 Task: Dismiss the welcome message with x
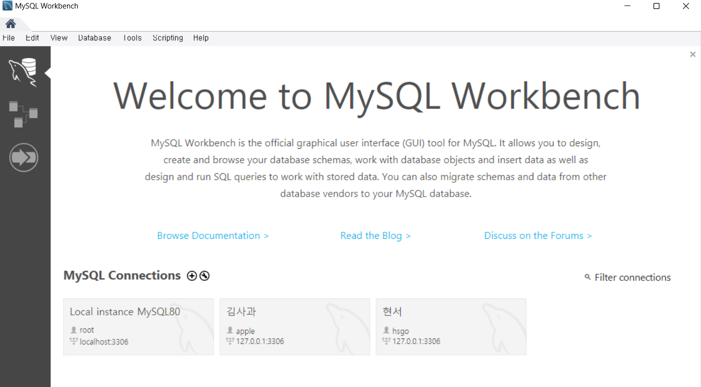point(692,55)
